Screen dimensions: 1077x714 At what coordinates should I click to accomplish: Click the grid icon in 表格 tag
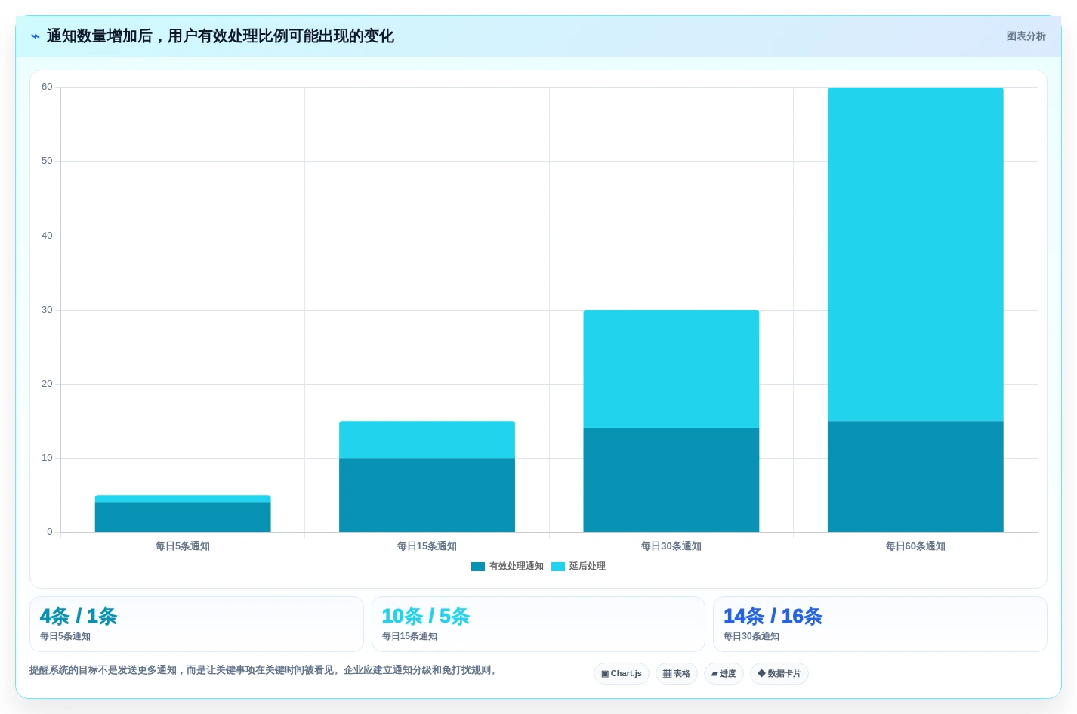[667, 673]
